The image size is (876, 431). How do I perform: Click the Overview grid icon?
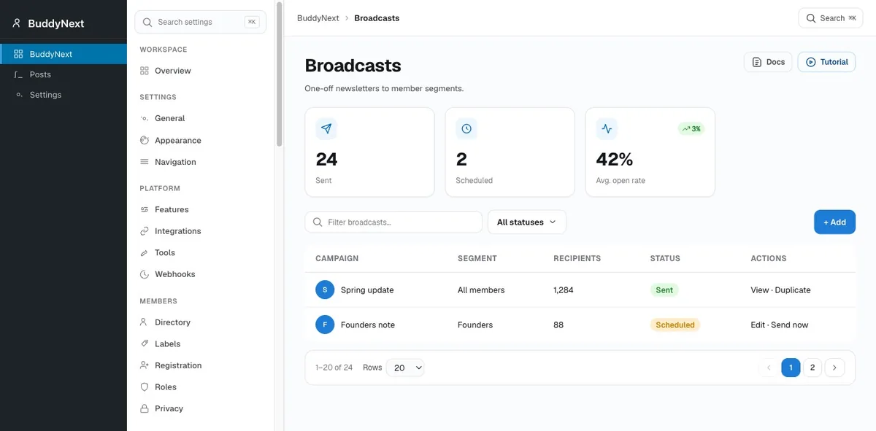point(145,71)
